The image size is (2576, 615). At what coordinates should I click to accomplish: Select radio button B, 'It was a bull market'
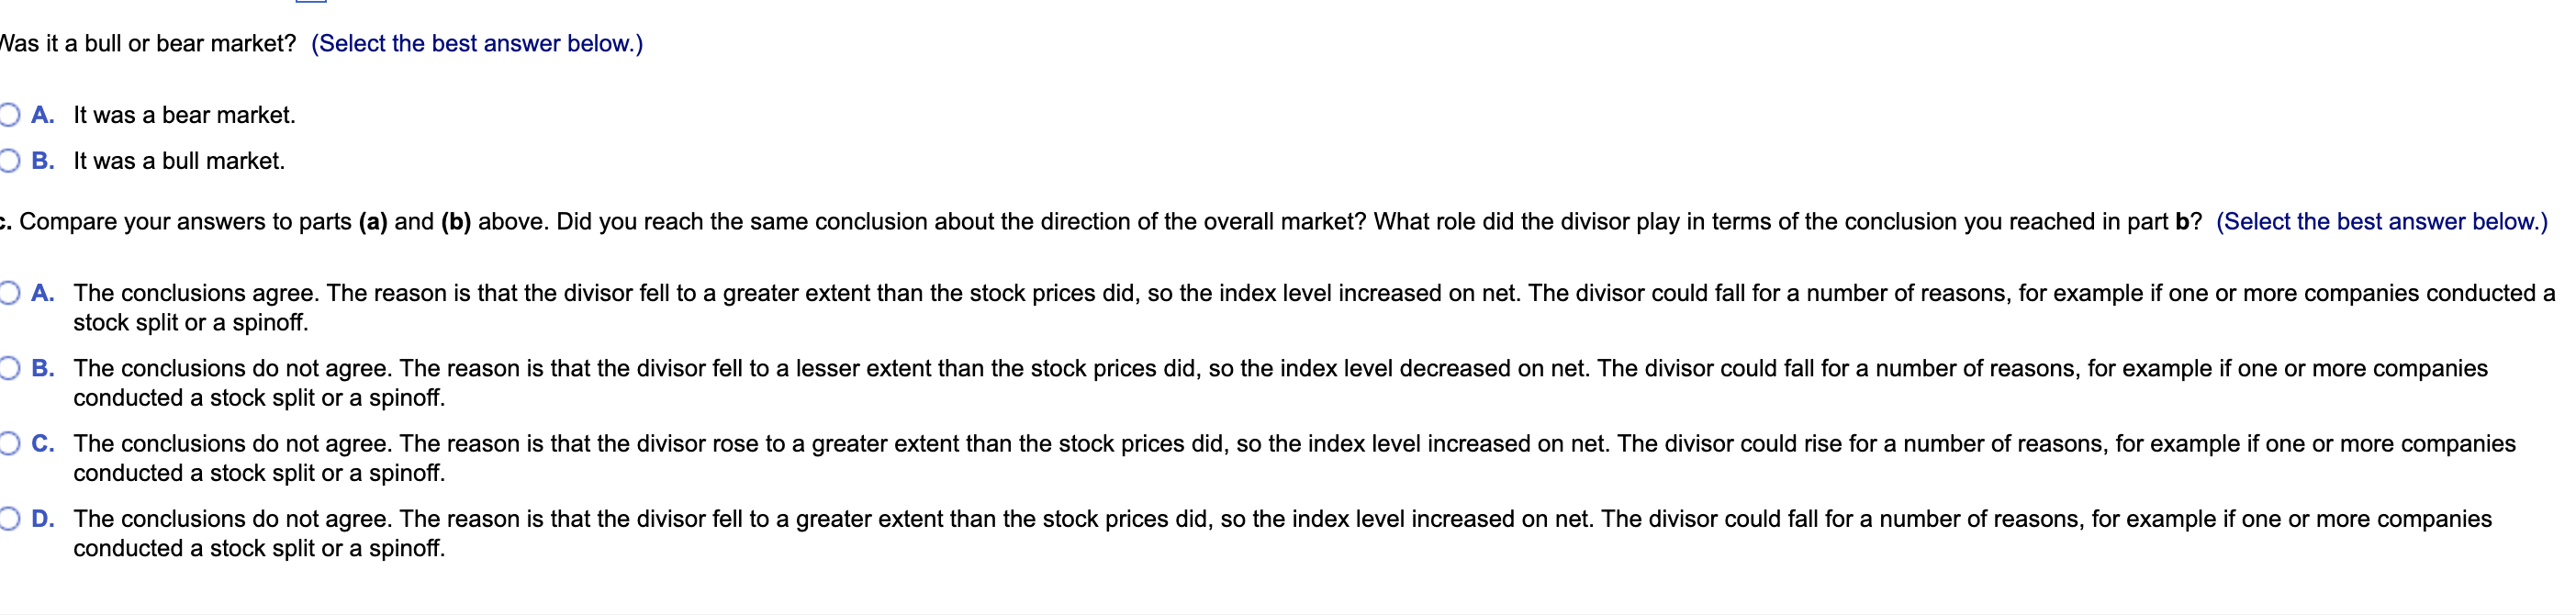coord(10,159)
